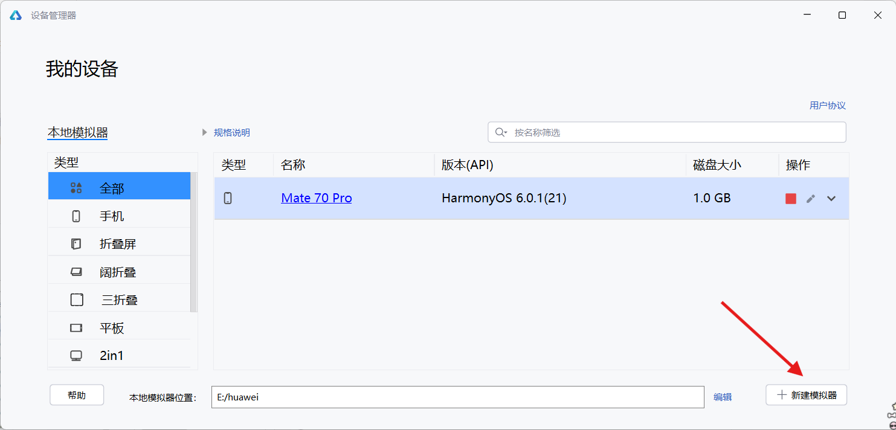Focus the 按名称筛选 search field
Viewport: 896px width, 430px height.
(x=667, y=132)
